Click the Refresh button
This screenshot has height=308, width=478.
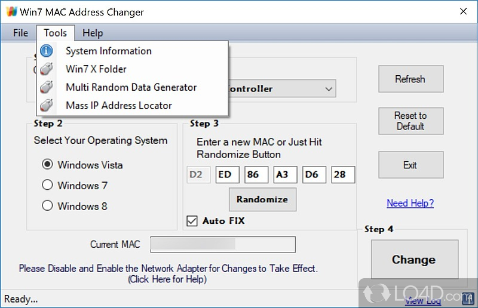[x=410, y=79]
